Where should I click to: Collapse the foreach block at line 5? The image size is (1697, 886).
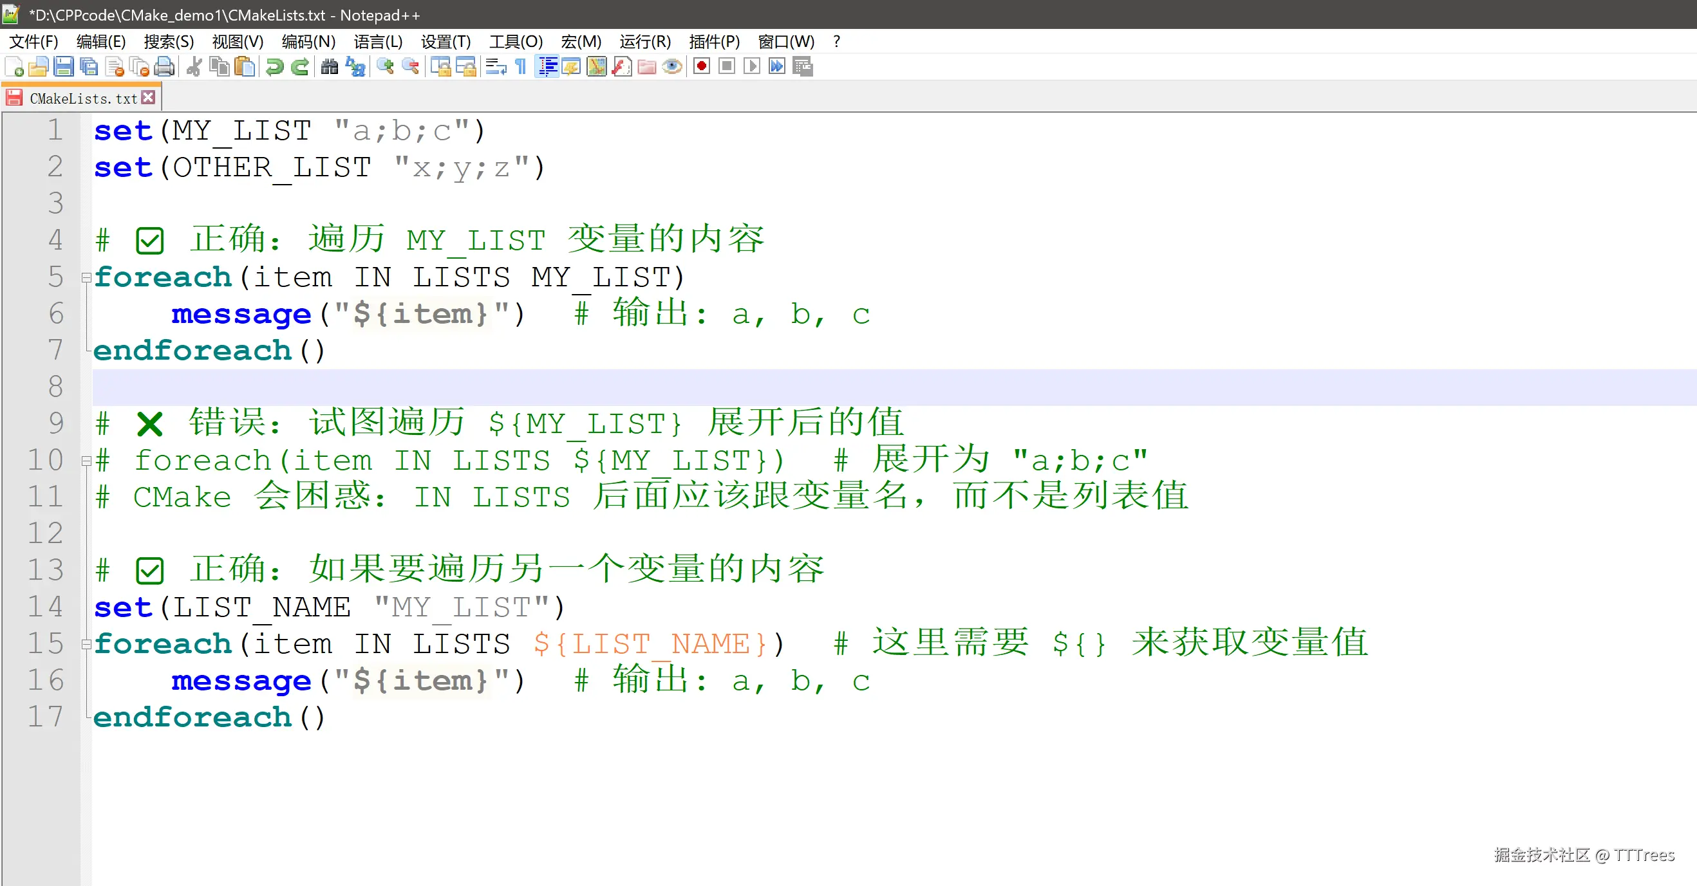click(86, 278)
